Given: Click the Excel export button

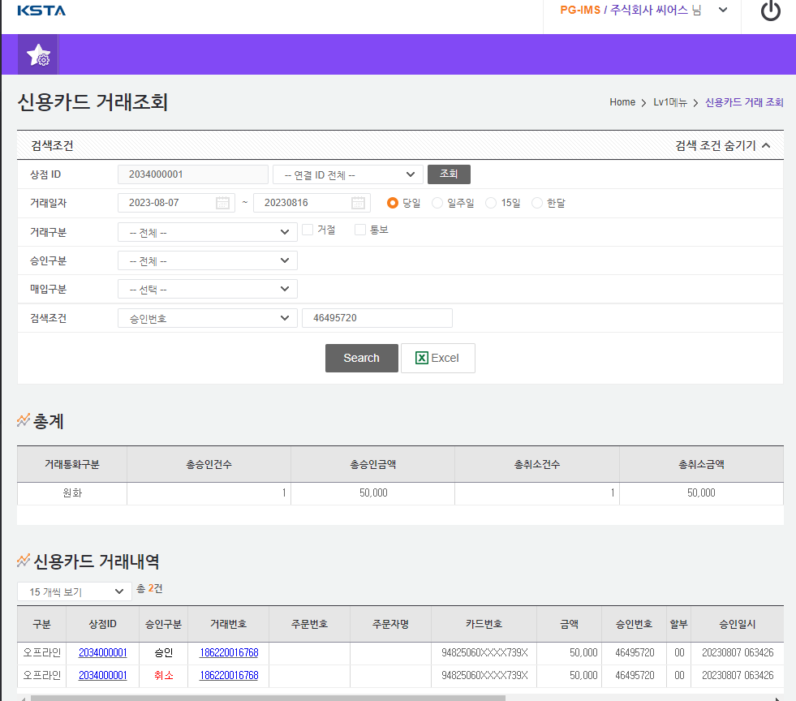Looking at the screenshot, I should (437, 358).
